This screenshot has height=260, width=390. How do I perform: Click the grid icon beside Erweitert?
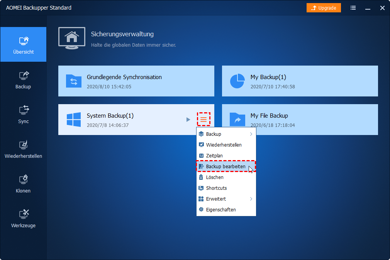[x=201, y=199]
